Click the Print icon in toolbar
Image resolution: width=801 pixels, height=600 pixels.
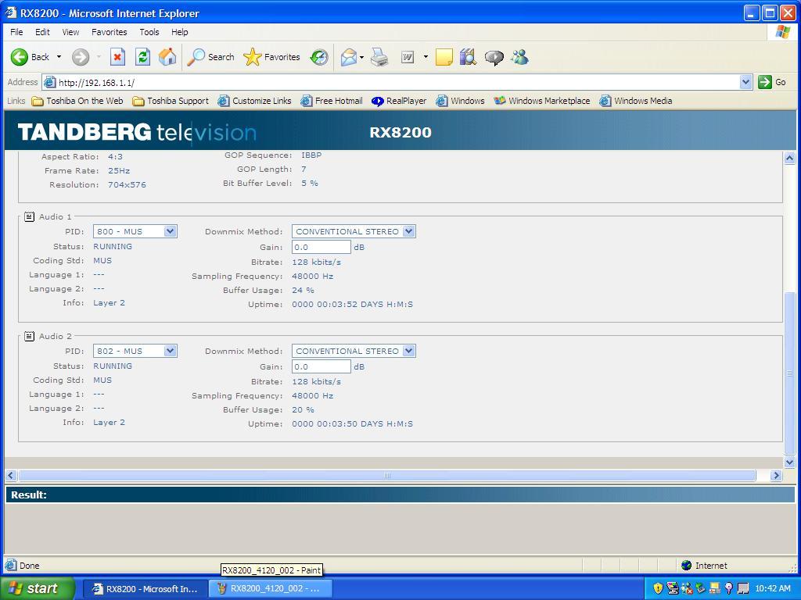(x=379, y=57)
